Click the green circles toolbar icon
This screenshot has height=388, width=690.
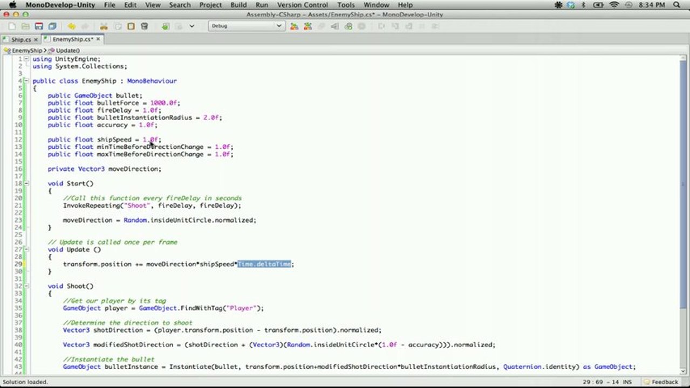click(348, 26)
